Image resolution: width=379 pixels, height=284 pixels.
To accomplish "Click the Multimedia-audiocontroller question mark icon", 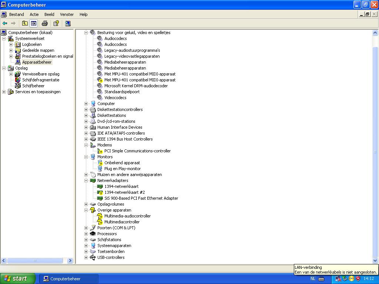I will (x=100, y=216).
